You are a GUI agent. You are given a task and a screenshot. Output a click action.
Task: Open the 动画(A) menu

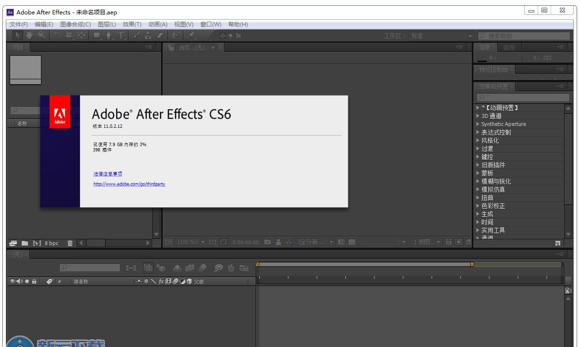pyautogui.click(x=158, y=25)
